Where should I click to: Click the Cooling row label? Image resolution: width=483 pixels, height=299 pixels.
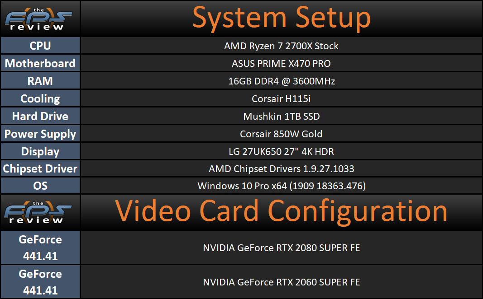(x=40, y=98)
